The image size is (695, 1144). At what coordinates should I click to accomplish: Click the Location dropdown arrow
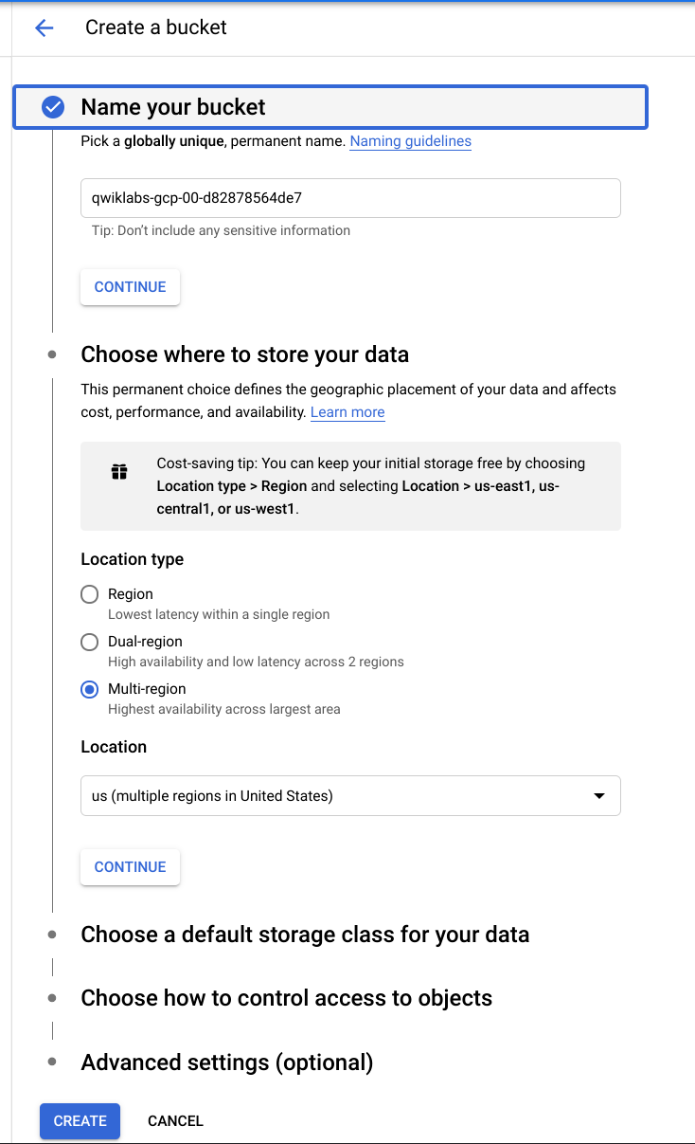click(x=598, y=796)
